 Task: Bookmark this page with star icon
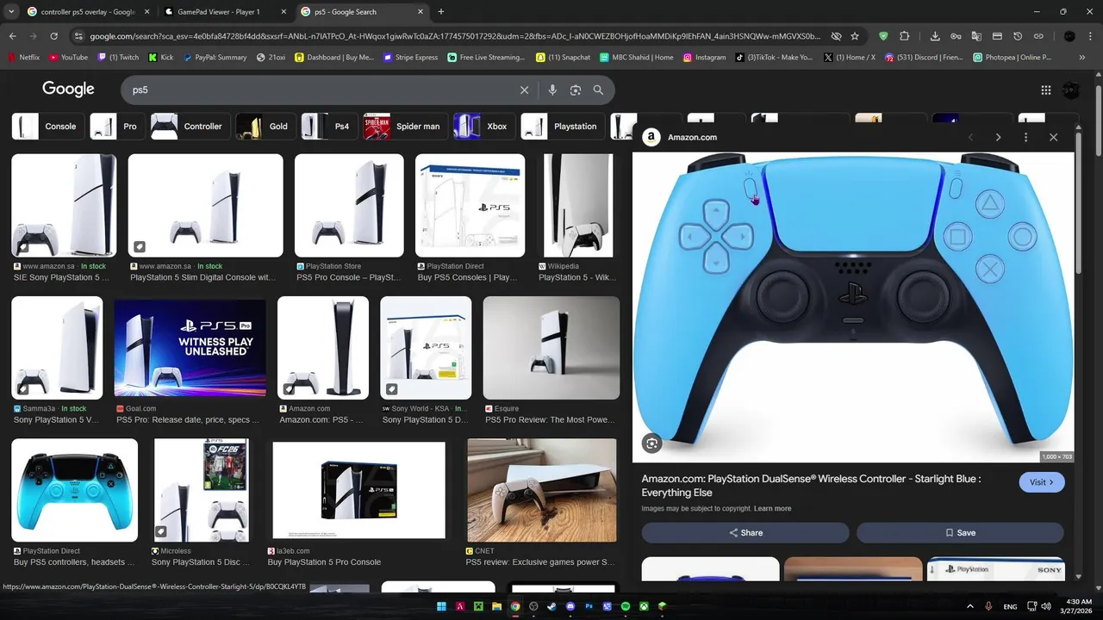[855, 36]
